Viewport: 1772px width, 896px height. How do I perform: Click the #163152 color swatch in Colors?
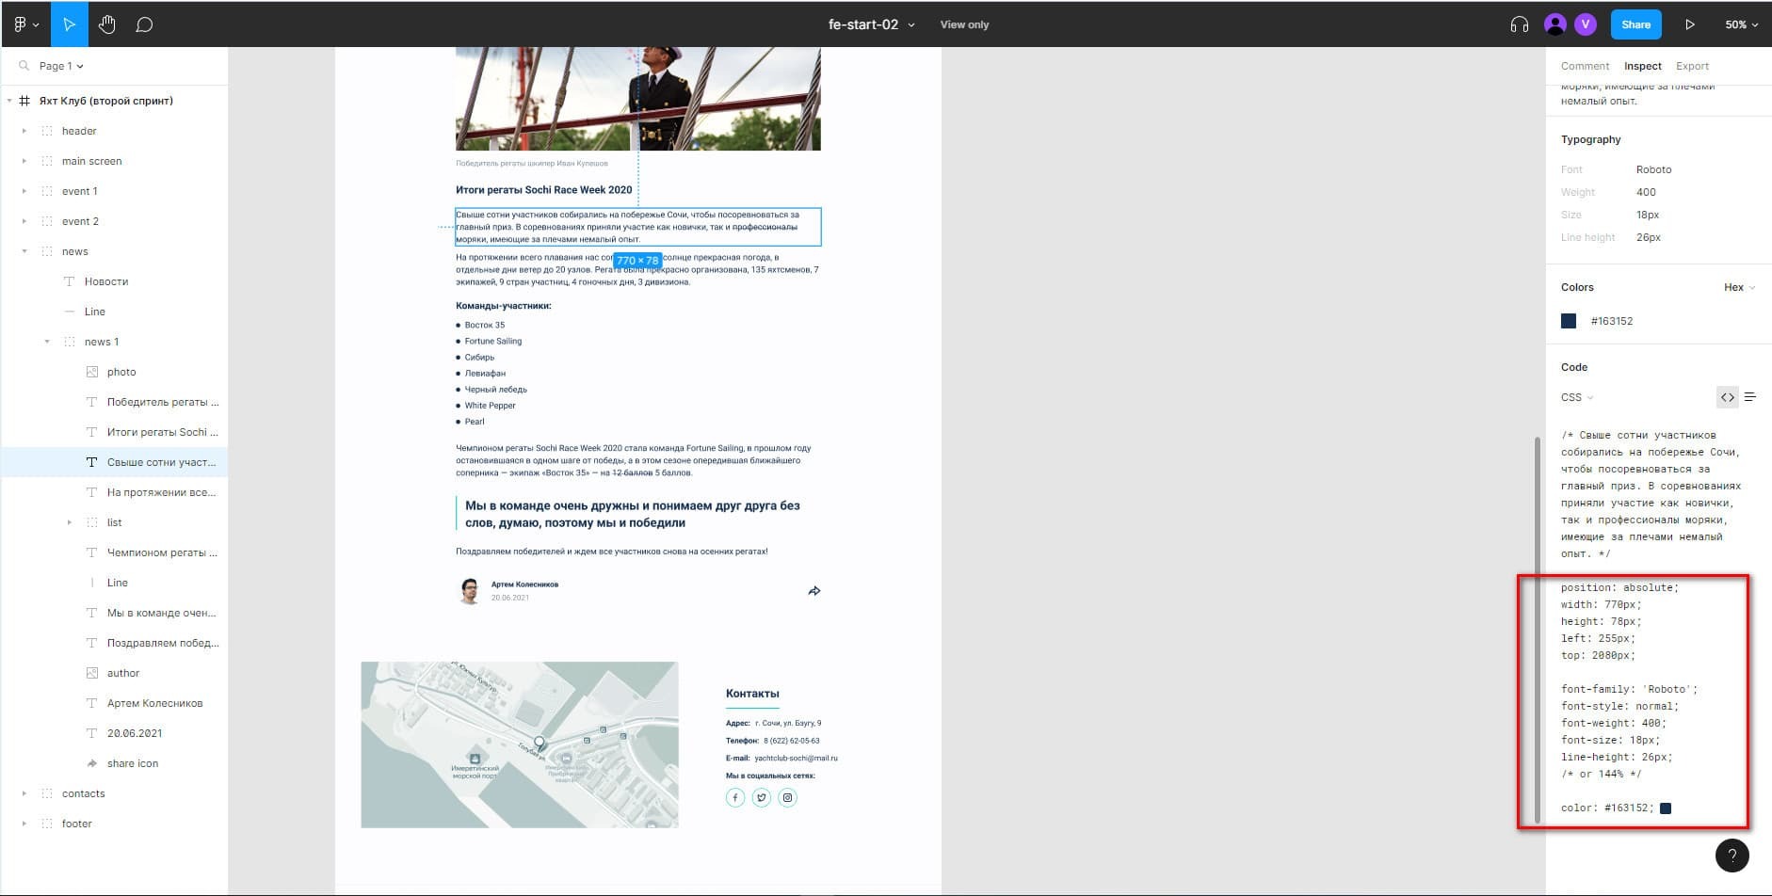click(x=1569, y=321)
